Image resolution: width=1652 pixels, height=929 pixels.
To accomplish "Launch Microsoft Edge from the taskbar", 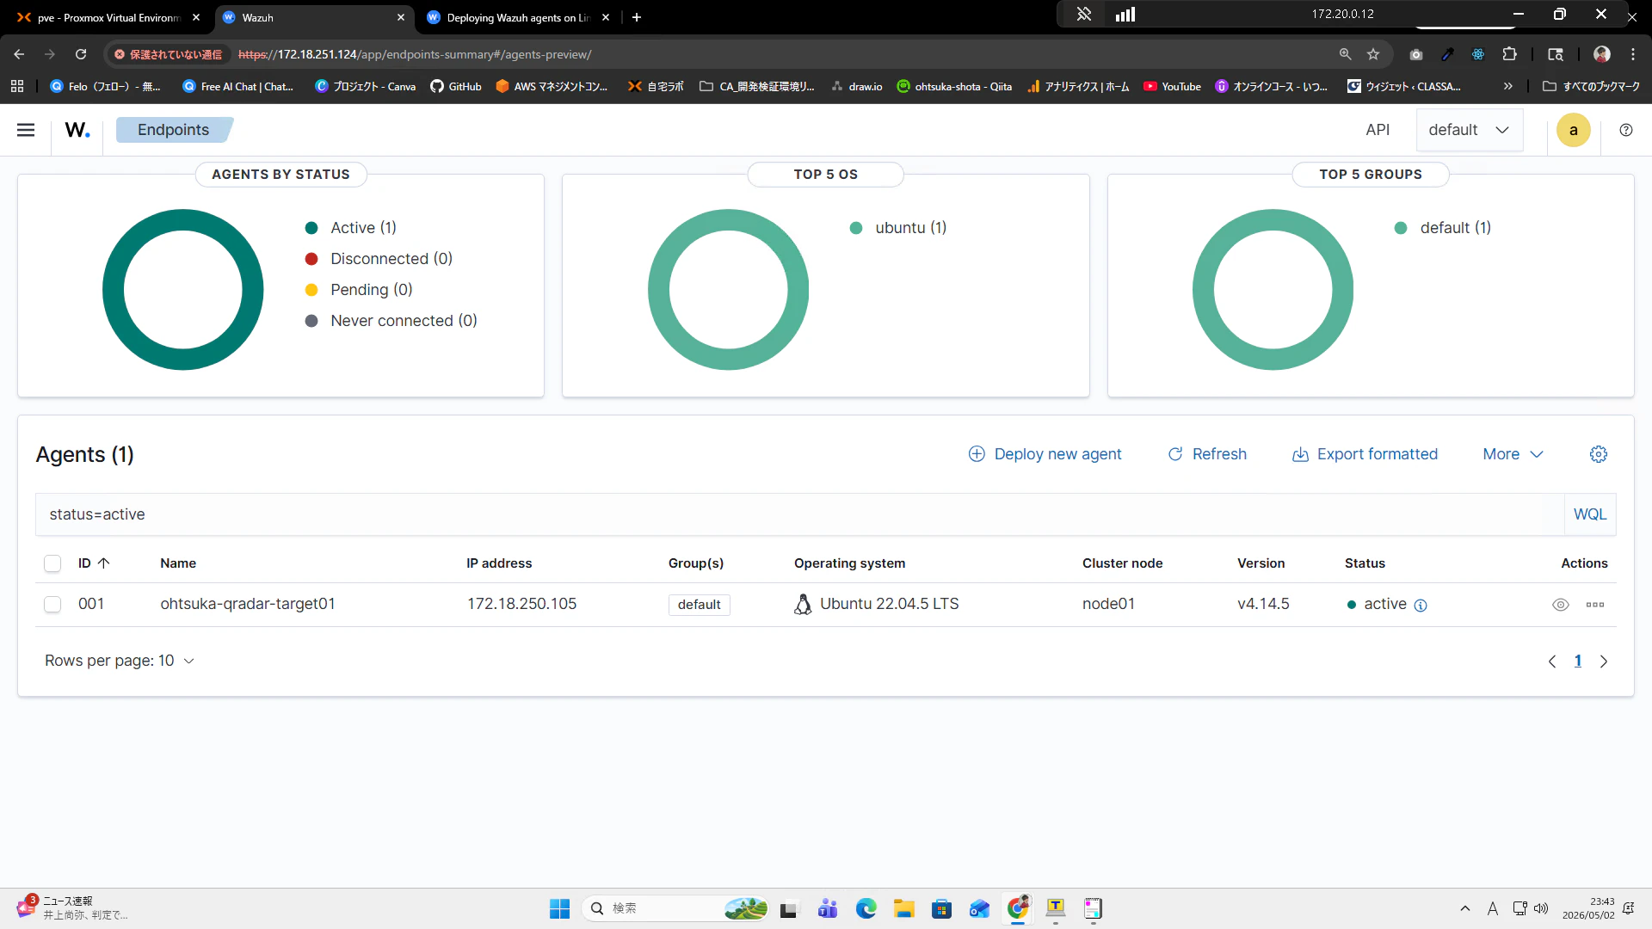I will click(866, 908).
